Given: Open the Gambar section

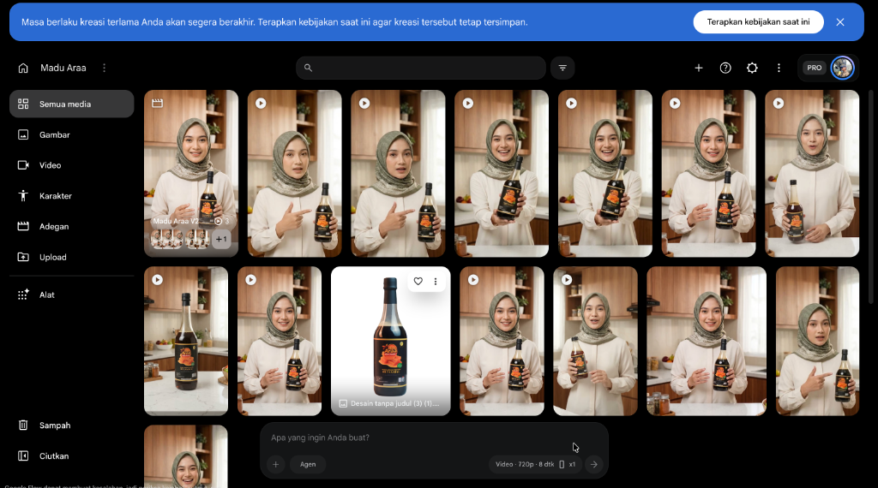Looking at the screenshot, I should (72, 134).
